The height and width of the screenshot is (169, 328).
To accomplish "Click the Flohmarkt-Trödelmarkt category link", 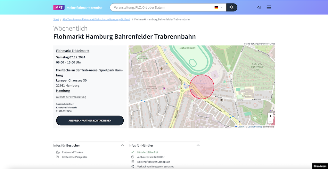I will click(73, 51).
